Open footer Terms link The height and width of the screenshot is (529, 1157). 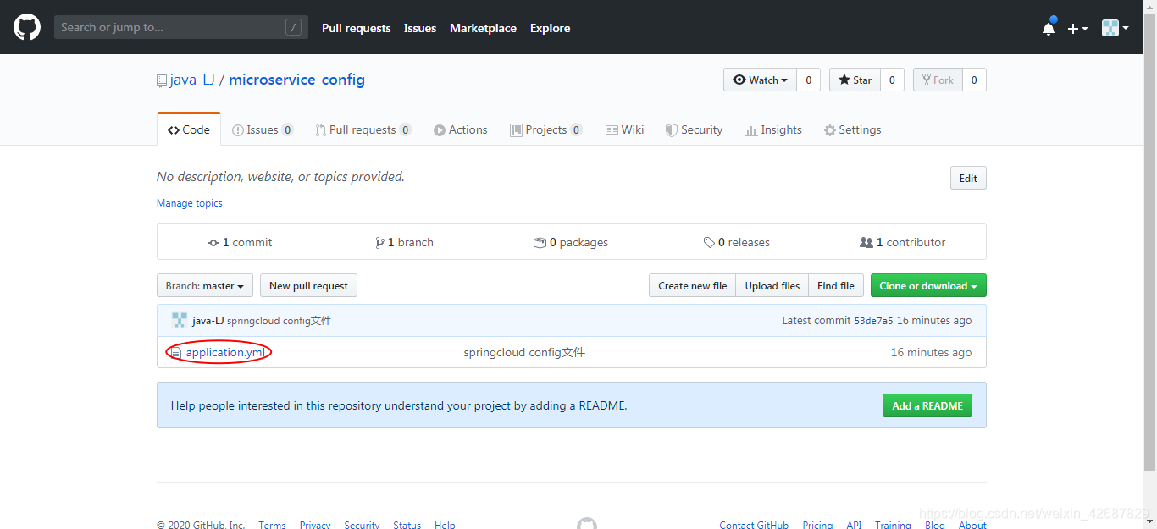point(272,525)
